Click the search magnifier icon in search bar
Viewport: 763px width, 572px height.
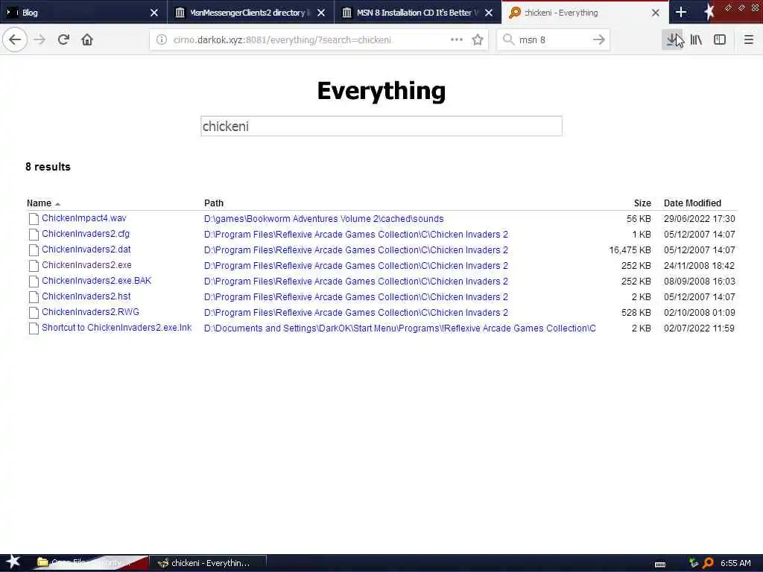508,39
